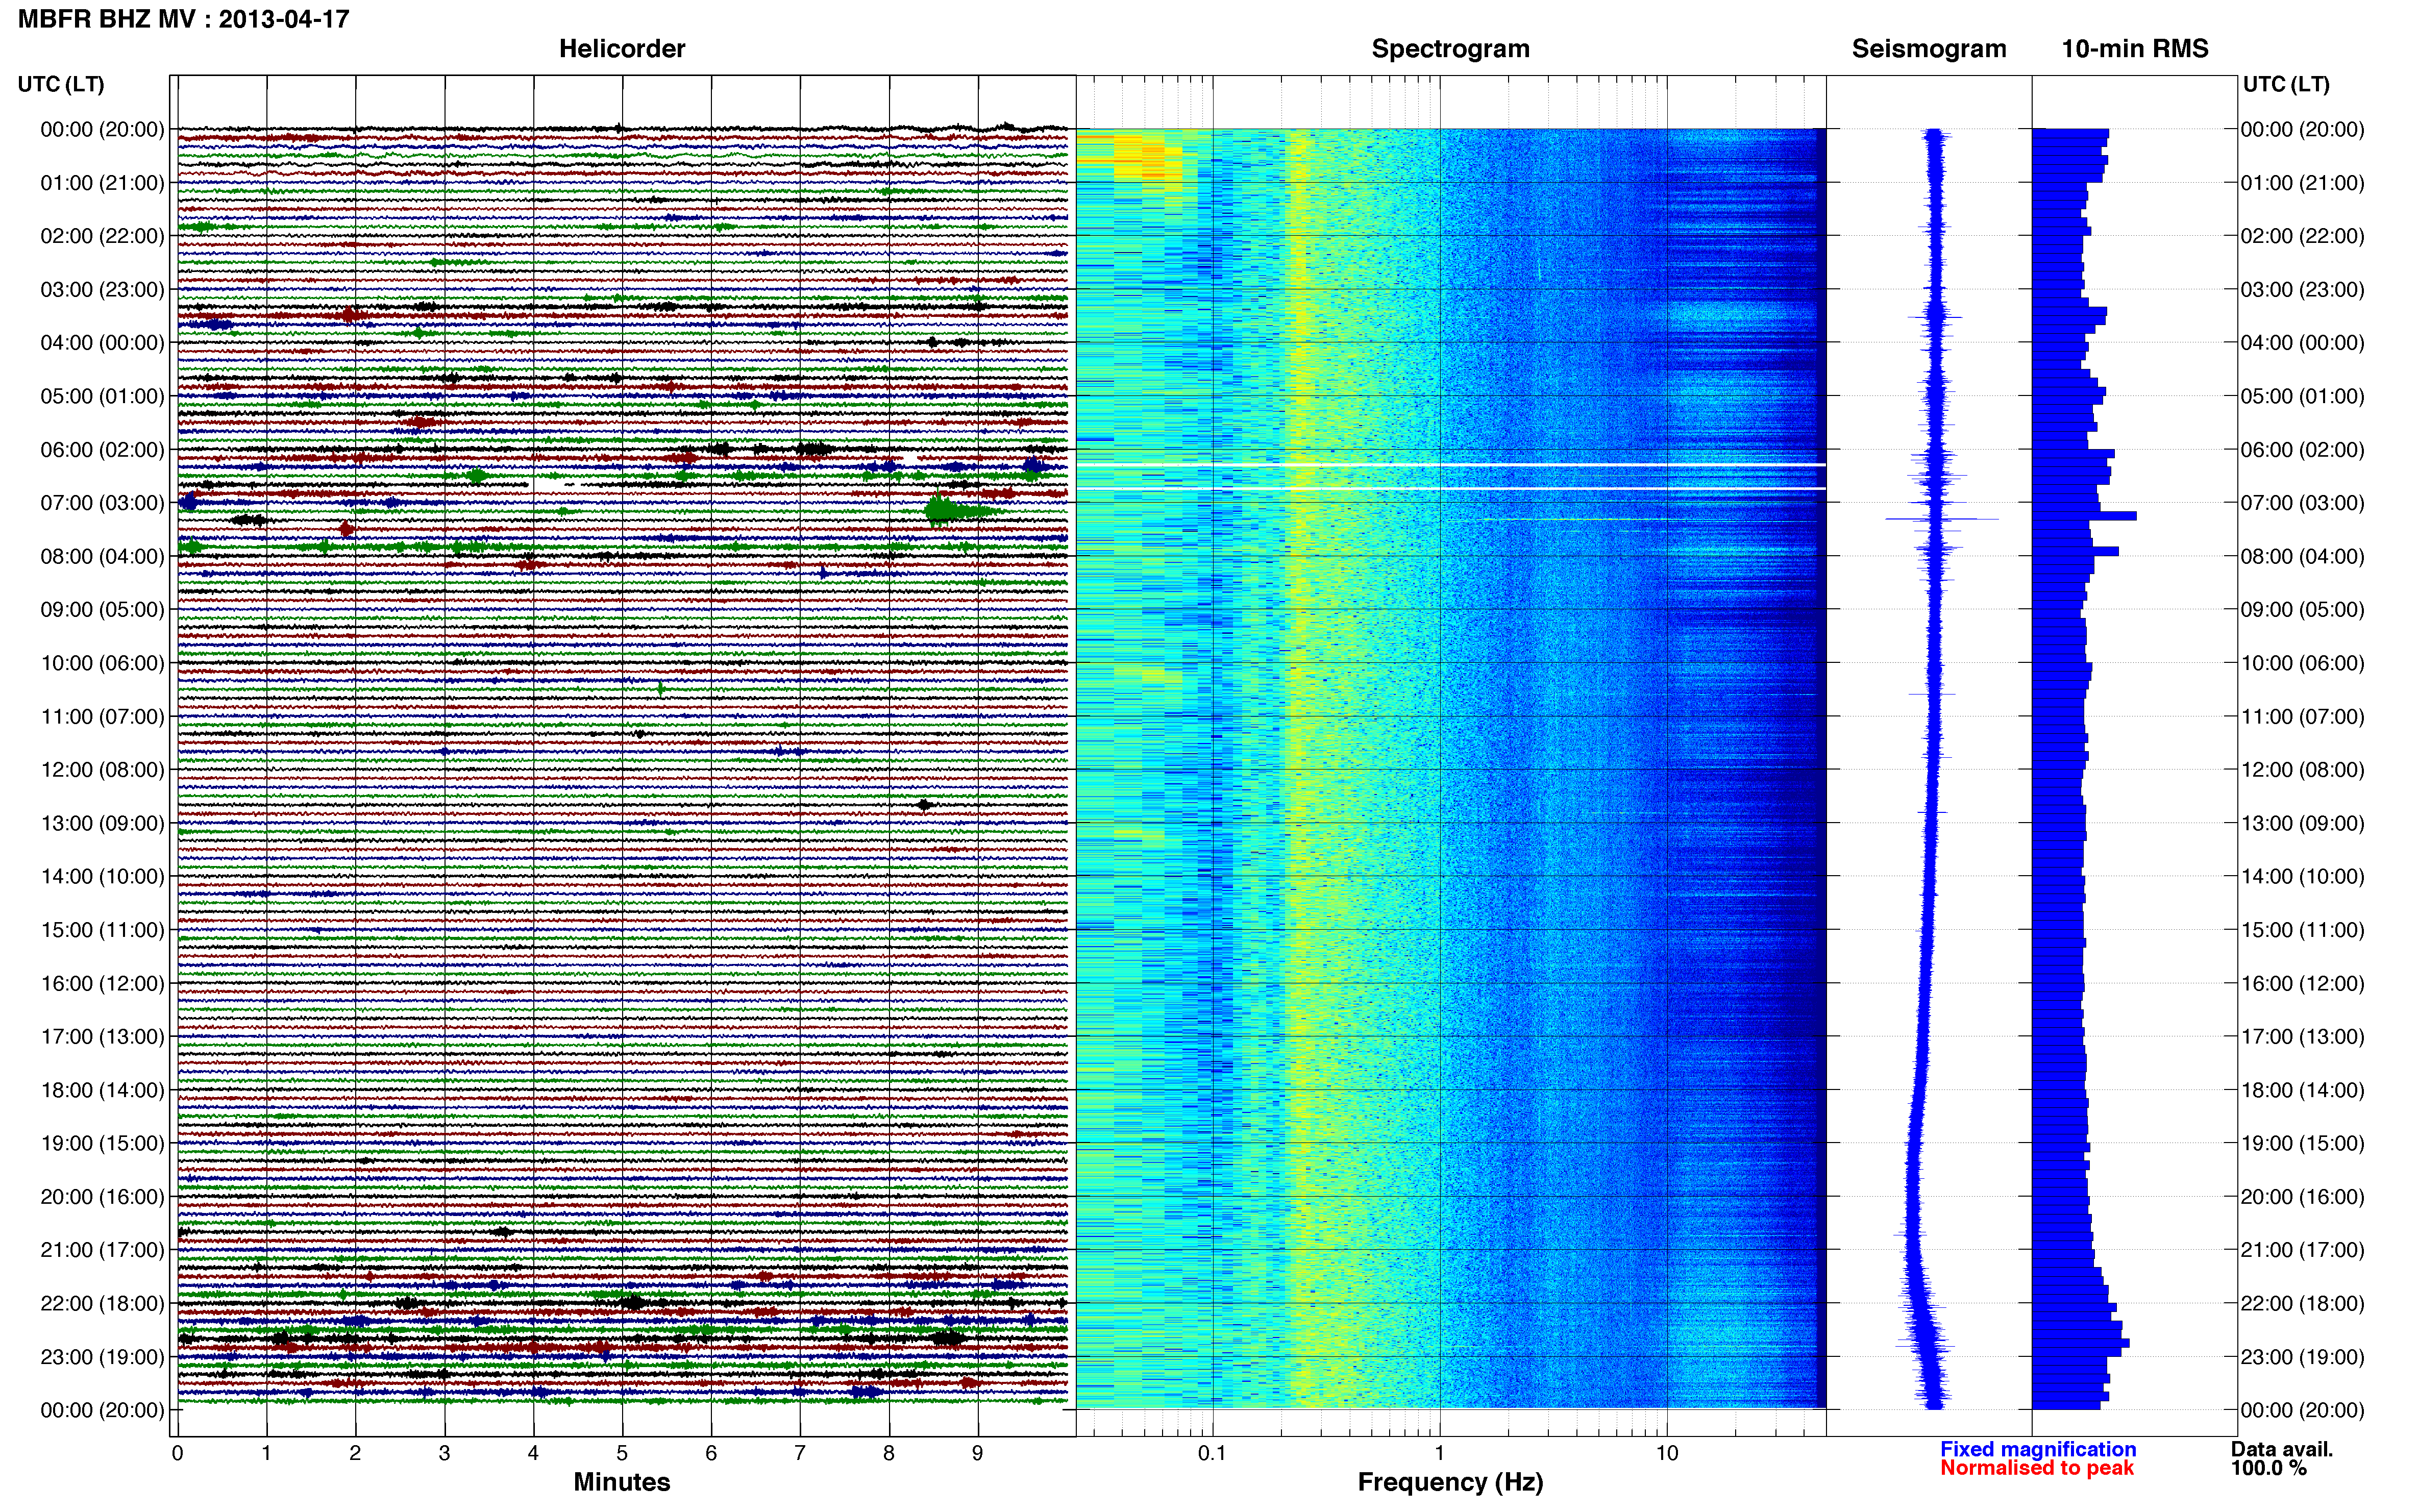Select the 'Helicorder' panel heading
This screenshot has width=2419, height=1512.
pyautogui.click(x=622, y=49)
